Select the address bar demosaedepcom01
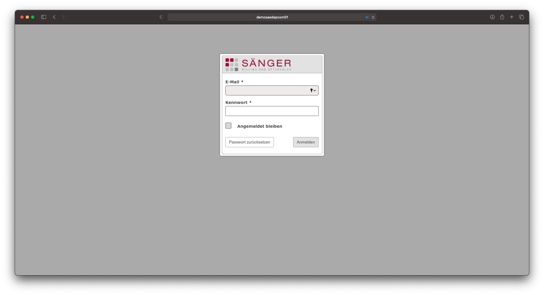This screenshot has width=544, height=295. [272, 17]
